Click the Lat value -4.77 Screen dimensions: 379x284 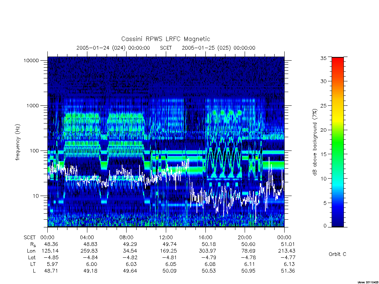tap(288, 258)
